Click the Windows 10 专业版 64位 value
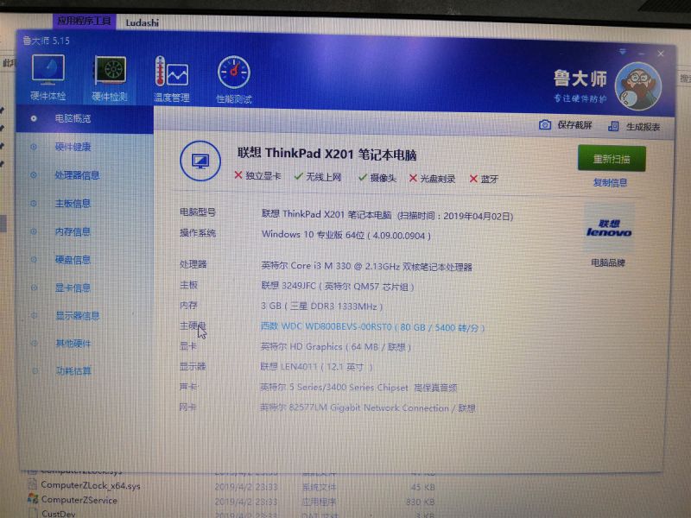The height and width of the screenshot is (518, 691). point(346,235)
